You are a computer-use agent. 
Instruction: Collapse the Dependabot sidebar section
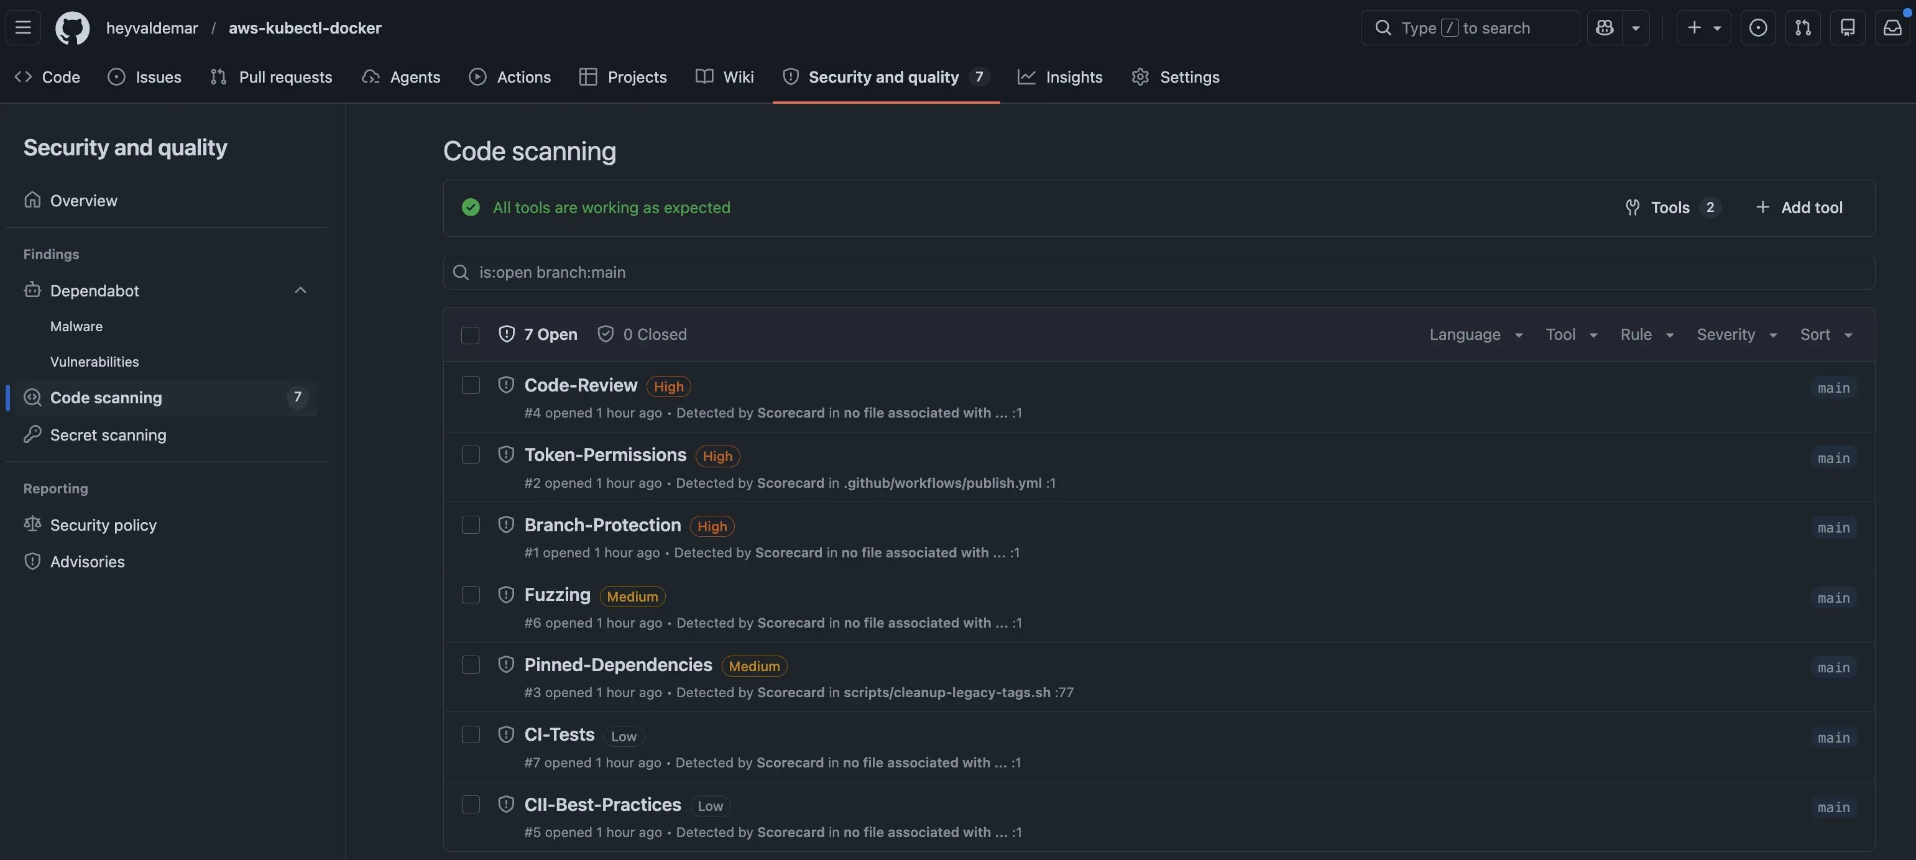click(x=300, y=290)
